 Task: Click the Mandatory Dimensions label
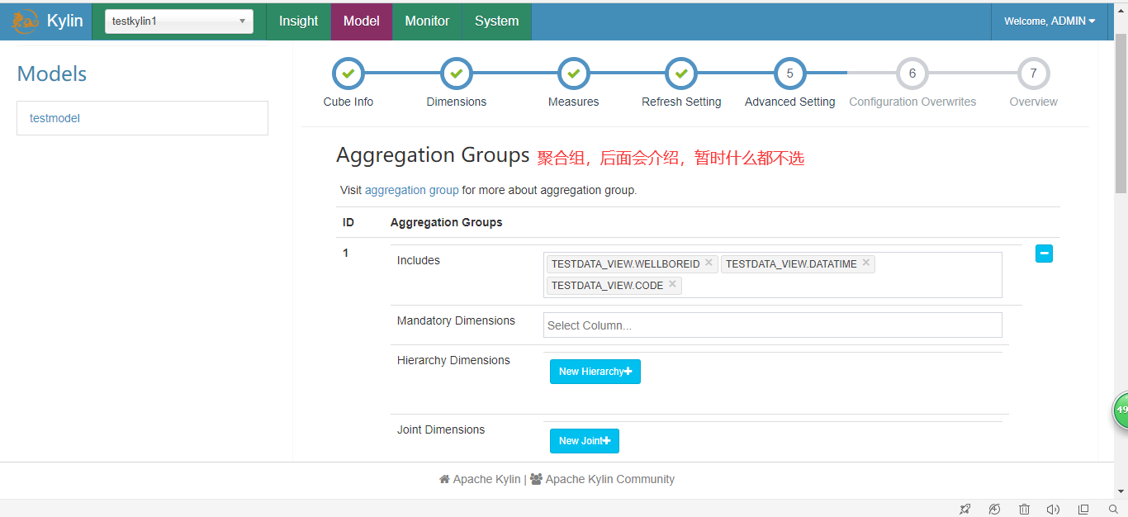456,320
